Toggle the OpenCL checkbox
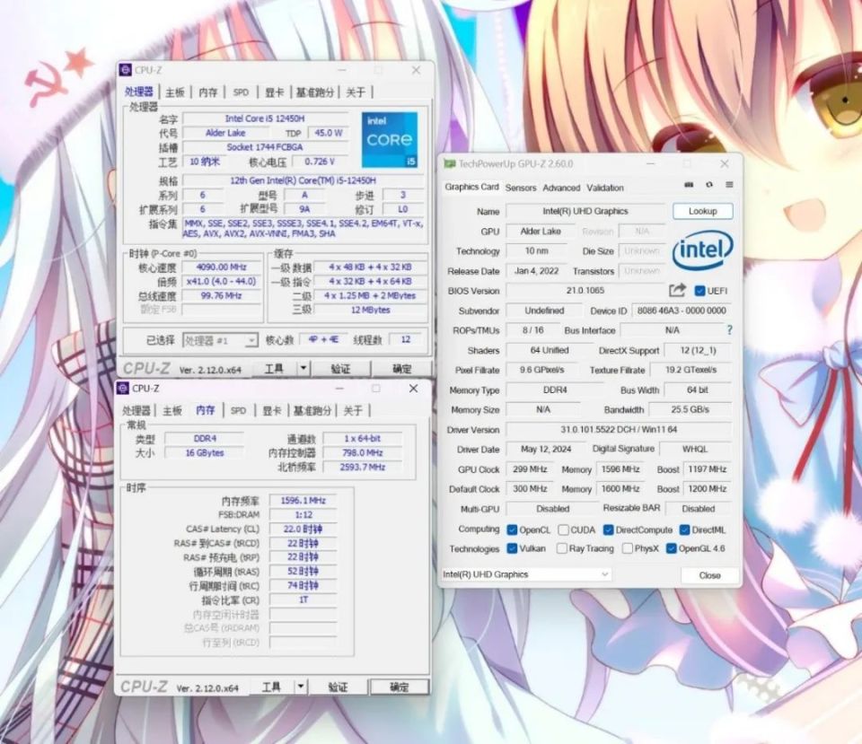Image resolution: width=862 pixels, height=744 pixels. 512,530
